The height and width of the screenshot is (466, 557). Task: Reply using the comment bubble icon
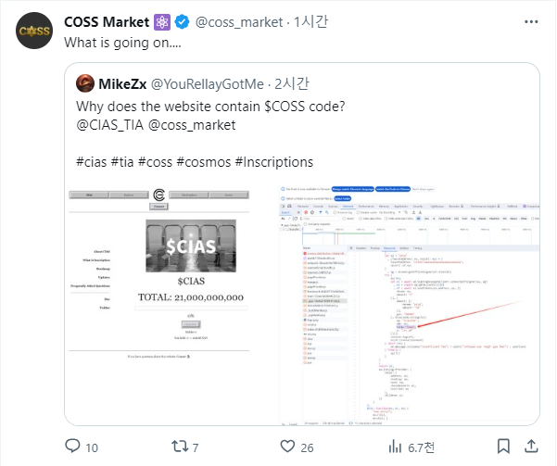pyautogui.click(x=73, y=447)
